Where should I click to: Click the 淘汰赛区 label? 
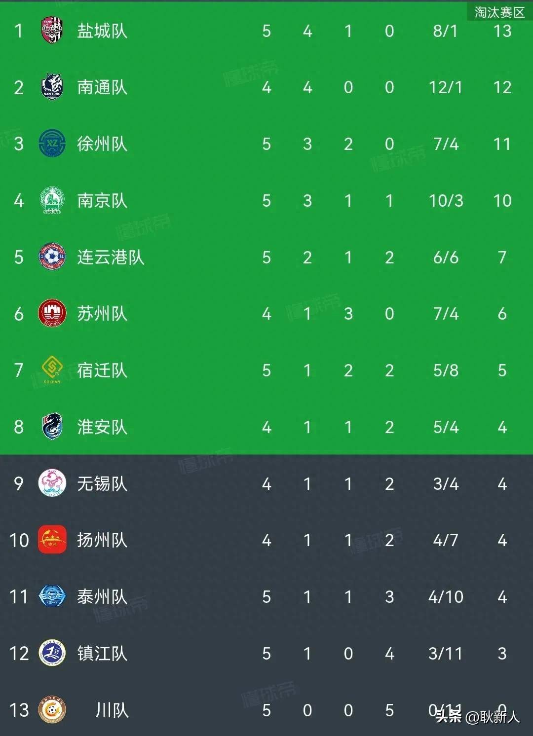click(499, 12)
